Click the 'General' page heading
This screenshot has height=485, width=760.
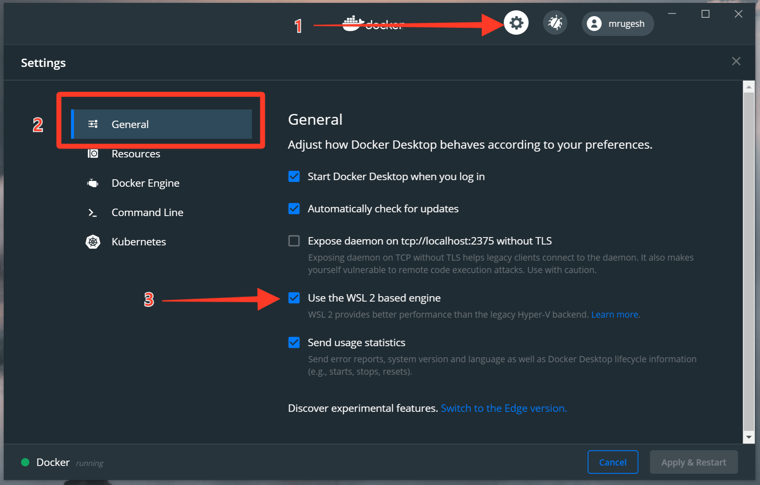click(x=315, y=119)
